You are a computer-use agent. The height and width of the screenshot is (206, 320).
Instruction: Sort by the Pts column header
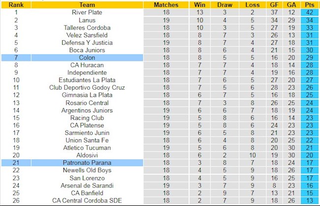coord(310,5)
